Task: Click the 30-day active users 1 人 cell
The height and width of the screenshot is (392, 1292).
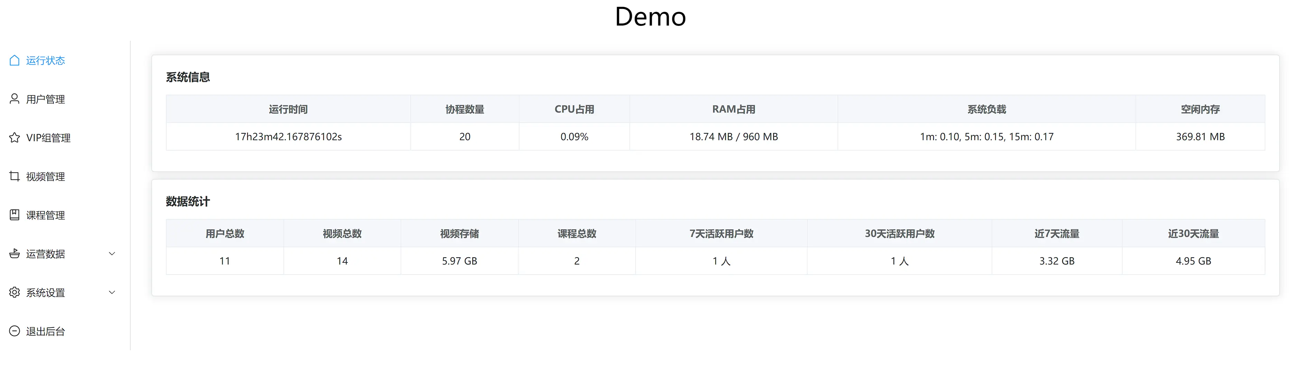Action: click(899, 261)
